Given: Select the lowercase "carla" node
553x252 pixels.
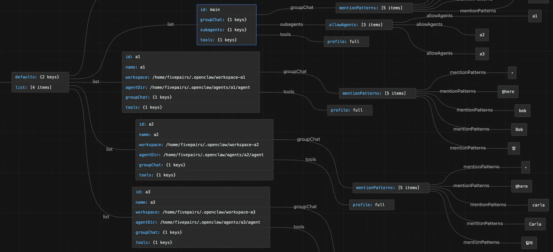Looking at the screenshot, I should (538, 205).
